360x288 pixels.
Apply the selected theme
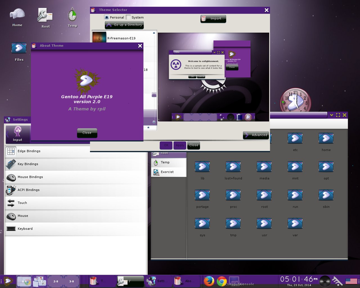click(x=180, y=145)
